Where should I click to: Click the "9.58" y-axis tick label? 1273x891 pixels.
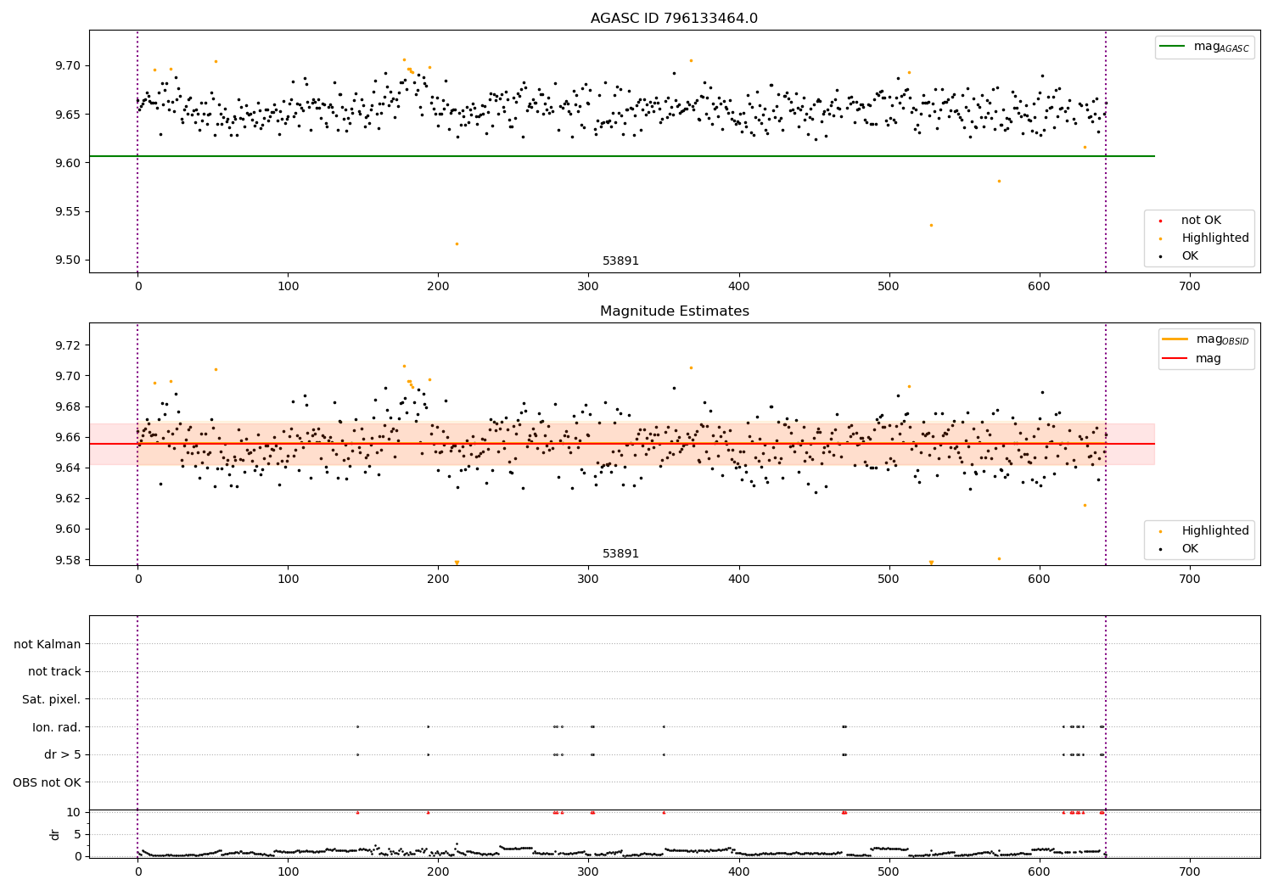[x=66, y=559]
